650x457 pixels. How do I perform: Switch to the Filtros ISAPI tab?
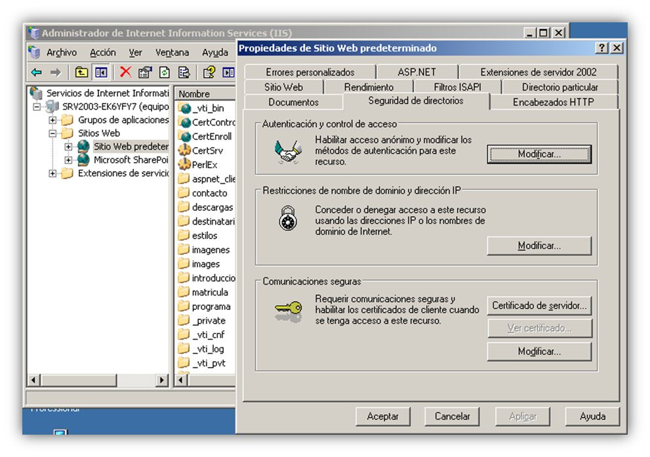(457, 87)
